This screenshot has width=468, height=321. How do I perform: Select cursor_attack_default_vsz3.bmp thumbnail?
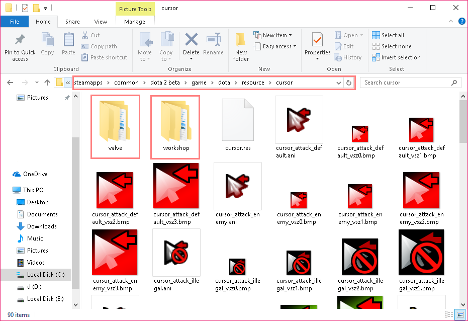coord(176,186)
